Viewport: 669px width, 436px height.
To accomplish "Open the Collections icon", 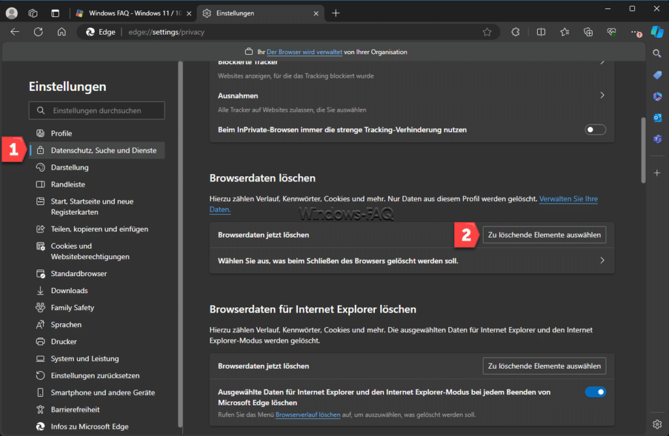I will [x=588, y=32].
